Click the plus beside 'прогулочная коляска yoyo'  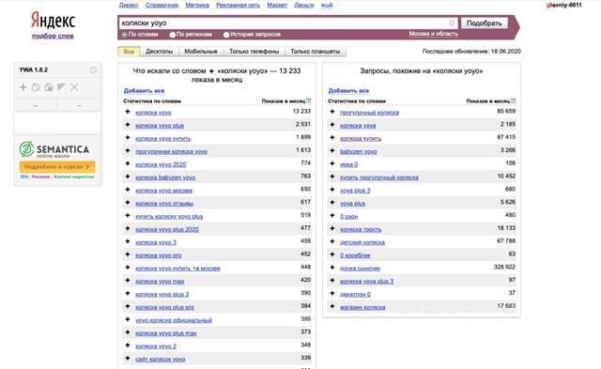(128, 150)
